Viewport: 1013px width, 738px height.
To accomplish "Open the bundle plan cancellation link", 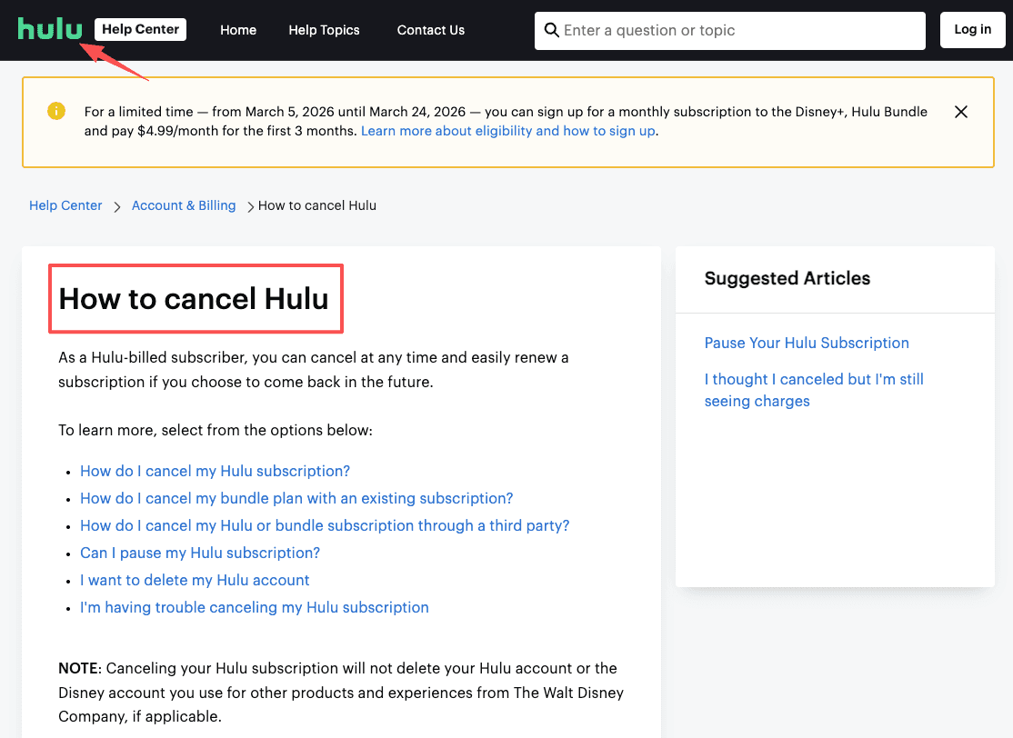I will coord(296,498).
